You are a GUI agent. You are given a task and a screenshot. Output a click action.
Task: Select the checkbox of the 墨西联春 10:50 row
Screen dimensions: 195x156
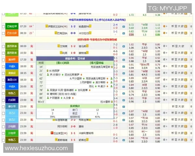[3, 53]
